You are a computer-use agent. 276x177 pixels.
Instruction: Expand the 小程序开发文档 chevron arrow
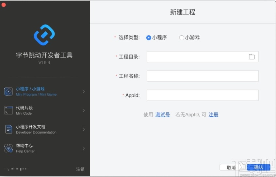click(x=84, y=129)
